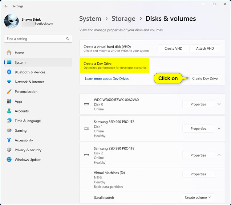Open Bluetooth & devices settings
This screenshot has width=231, height=205.
38,72
